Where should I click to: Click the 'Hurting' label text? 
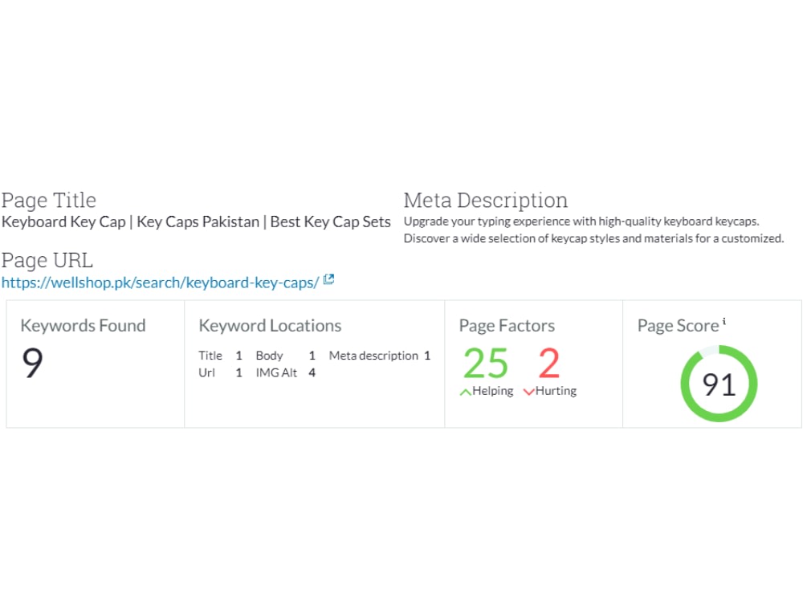[x=556, y=391]
